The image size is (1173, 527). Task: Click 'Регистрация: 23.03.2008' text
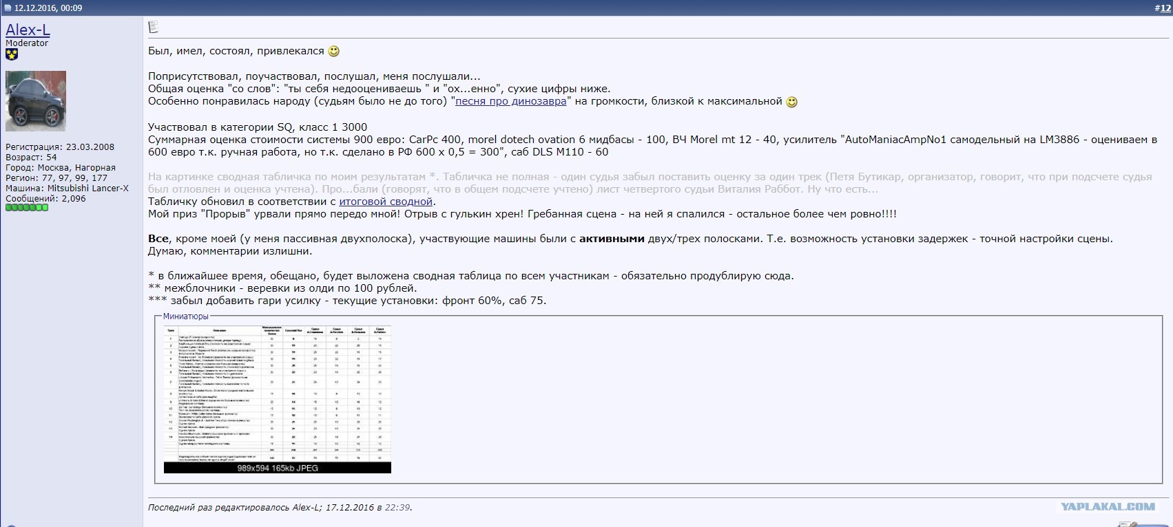(60, 147)
